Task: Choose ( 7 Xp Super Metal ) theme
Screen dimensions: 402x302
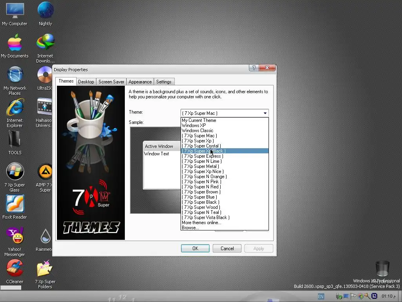Action: point(225,166)
